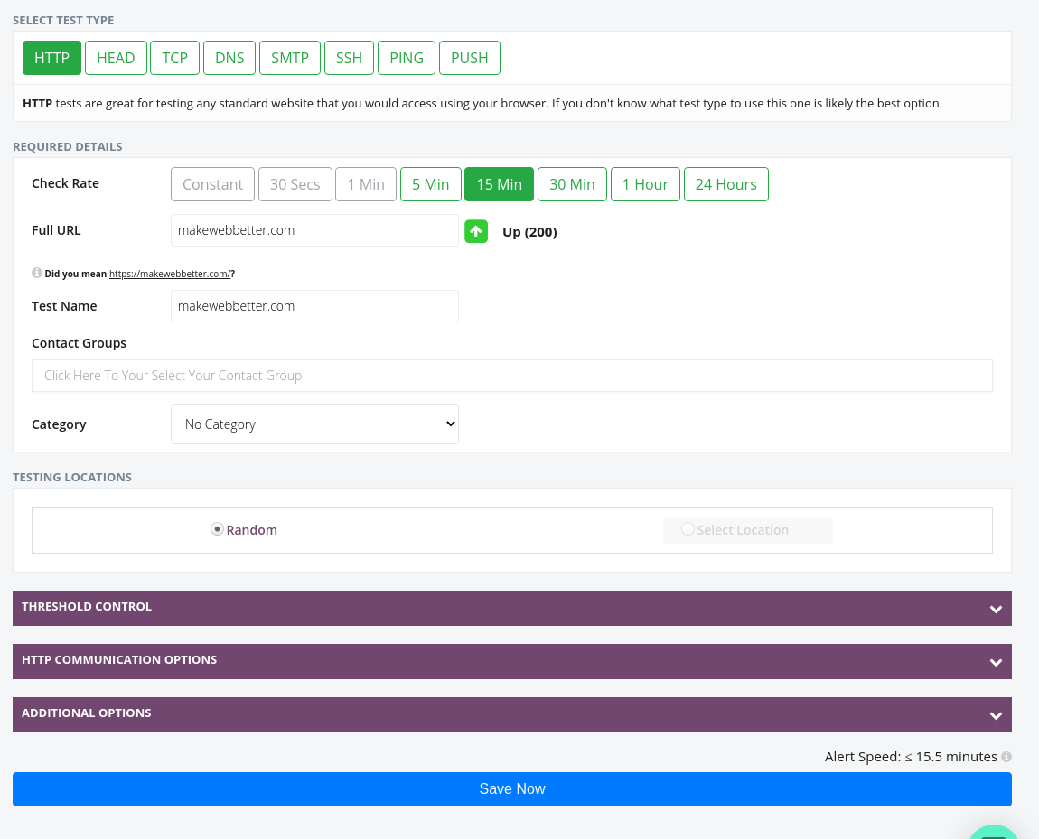Set check rate to Constant
Screen dimensions: 1039x839
tap(212, 184)
